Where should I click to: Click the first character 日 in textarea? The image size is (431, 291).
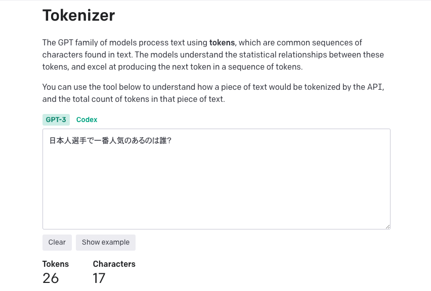point(53,140)
